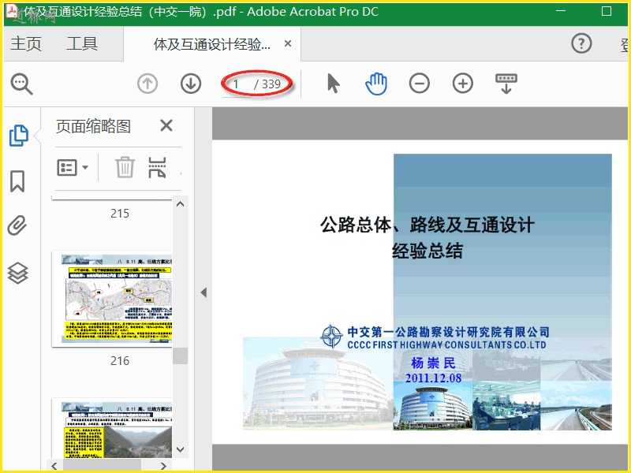
Task: Minimize the Acrobat window
Action: tap(561, 11)
